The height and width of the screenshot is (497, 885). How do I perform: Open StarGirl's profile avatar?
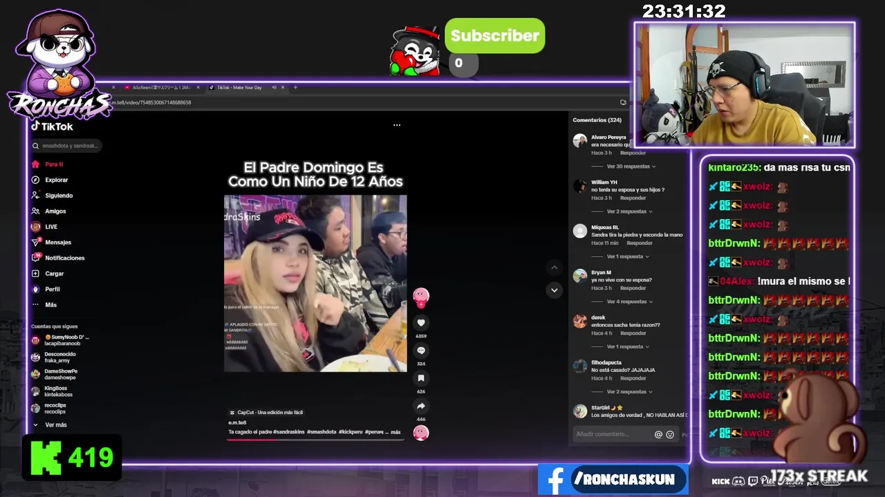tap(580, 411)
